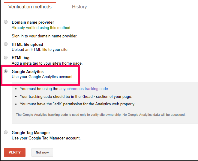The height and width of the screenshot is (161, 198).
Task: Click the HTML file upload heading text
Action: (x=27, y=44)
